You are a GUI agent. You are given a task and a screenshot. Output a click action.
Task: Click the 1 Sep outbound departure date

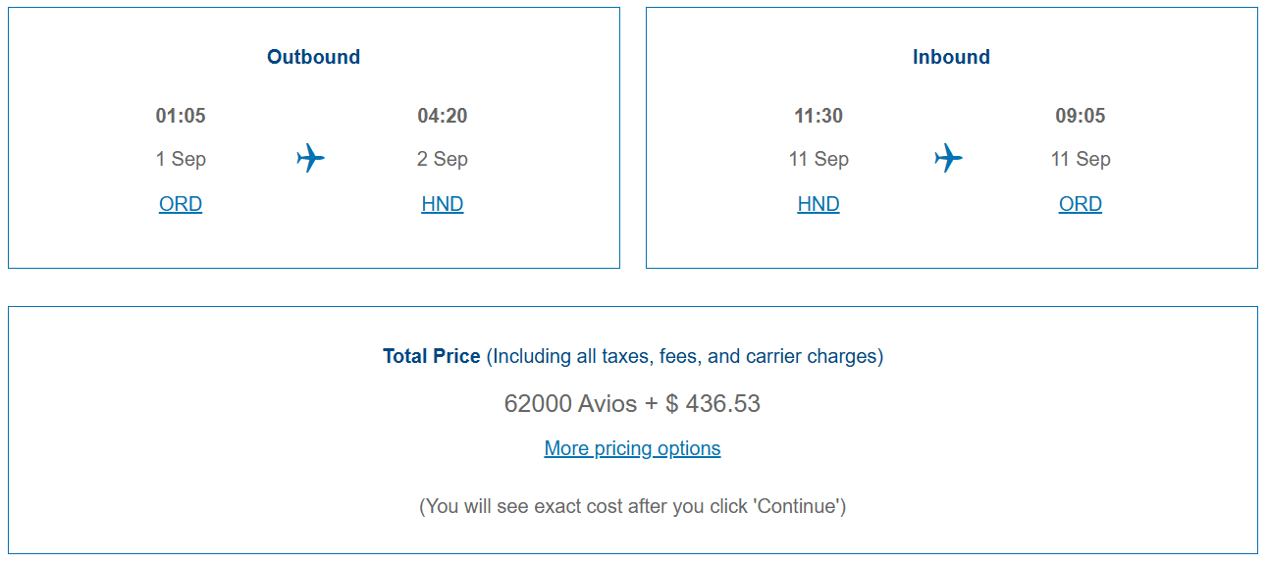click(181, 159)
